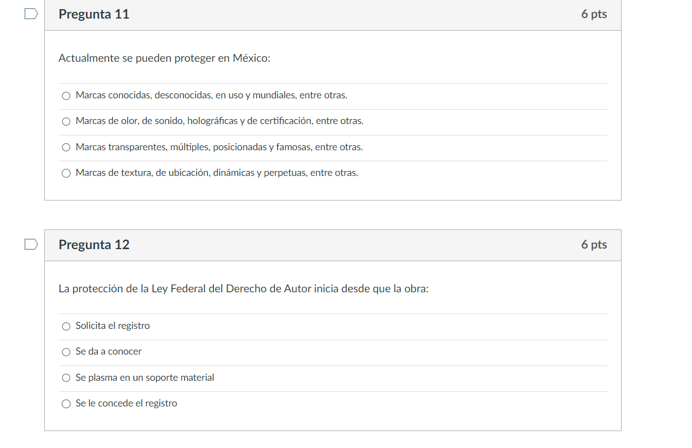Click the '6 pts' label of Pregunta 12
Viewport: 692px width, 448px height.
[x=594, y=245]
